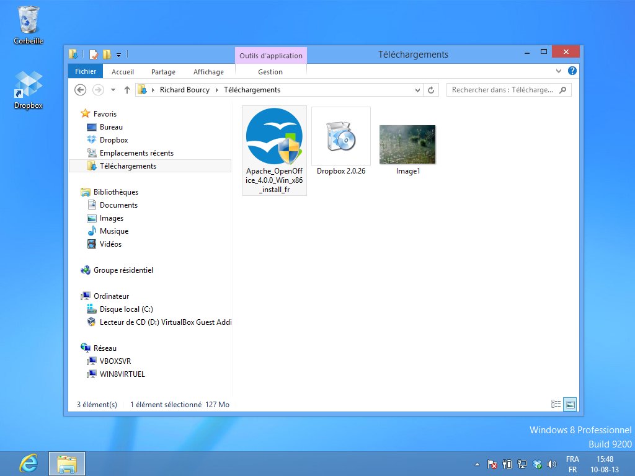Click the New folder icon in quick access toolbar

tap(107, 55)
